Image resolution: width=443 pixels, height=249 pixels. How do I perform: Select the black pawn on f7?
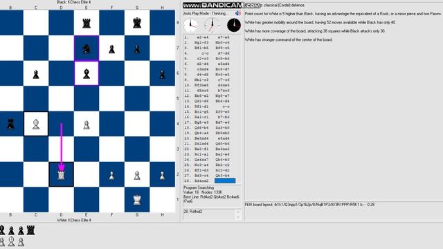tap(112, 49)
